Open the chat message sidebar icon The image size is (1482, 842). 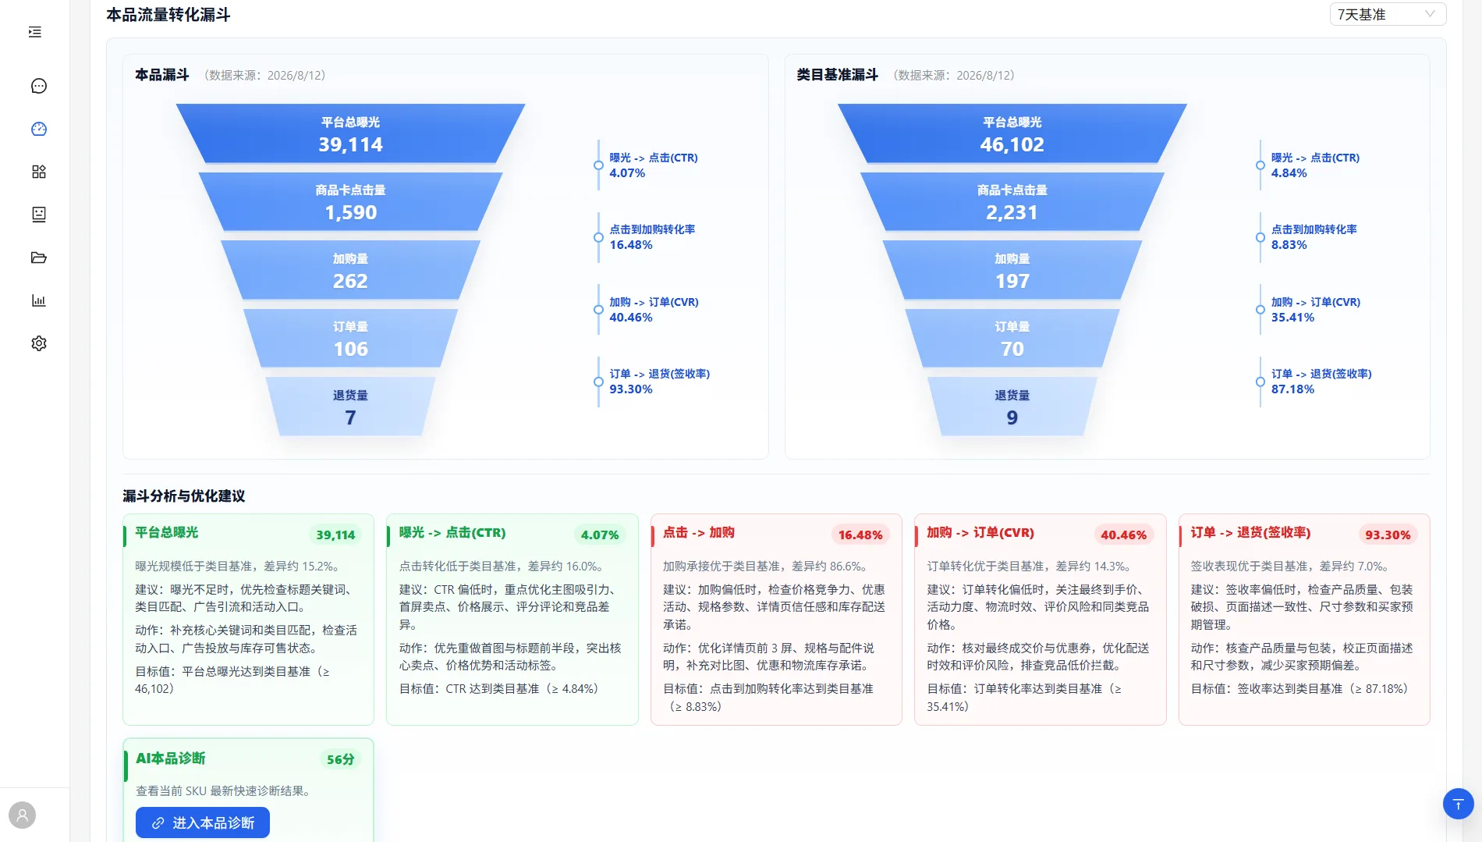pyautogui.click(x=38, y=86)
